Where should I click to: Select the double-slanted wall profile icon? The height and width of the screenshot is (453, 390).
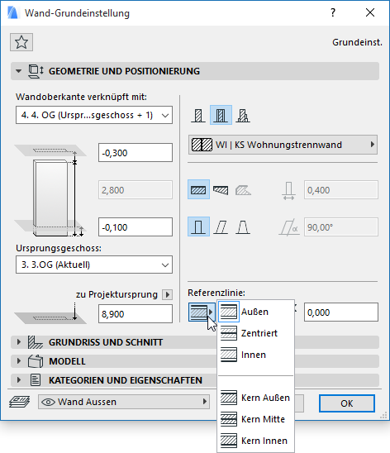[x=243, y=226]
